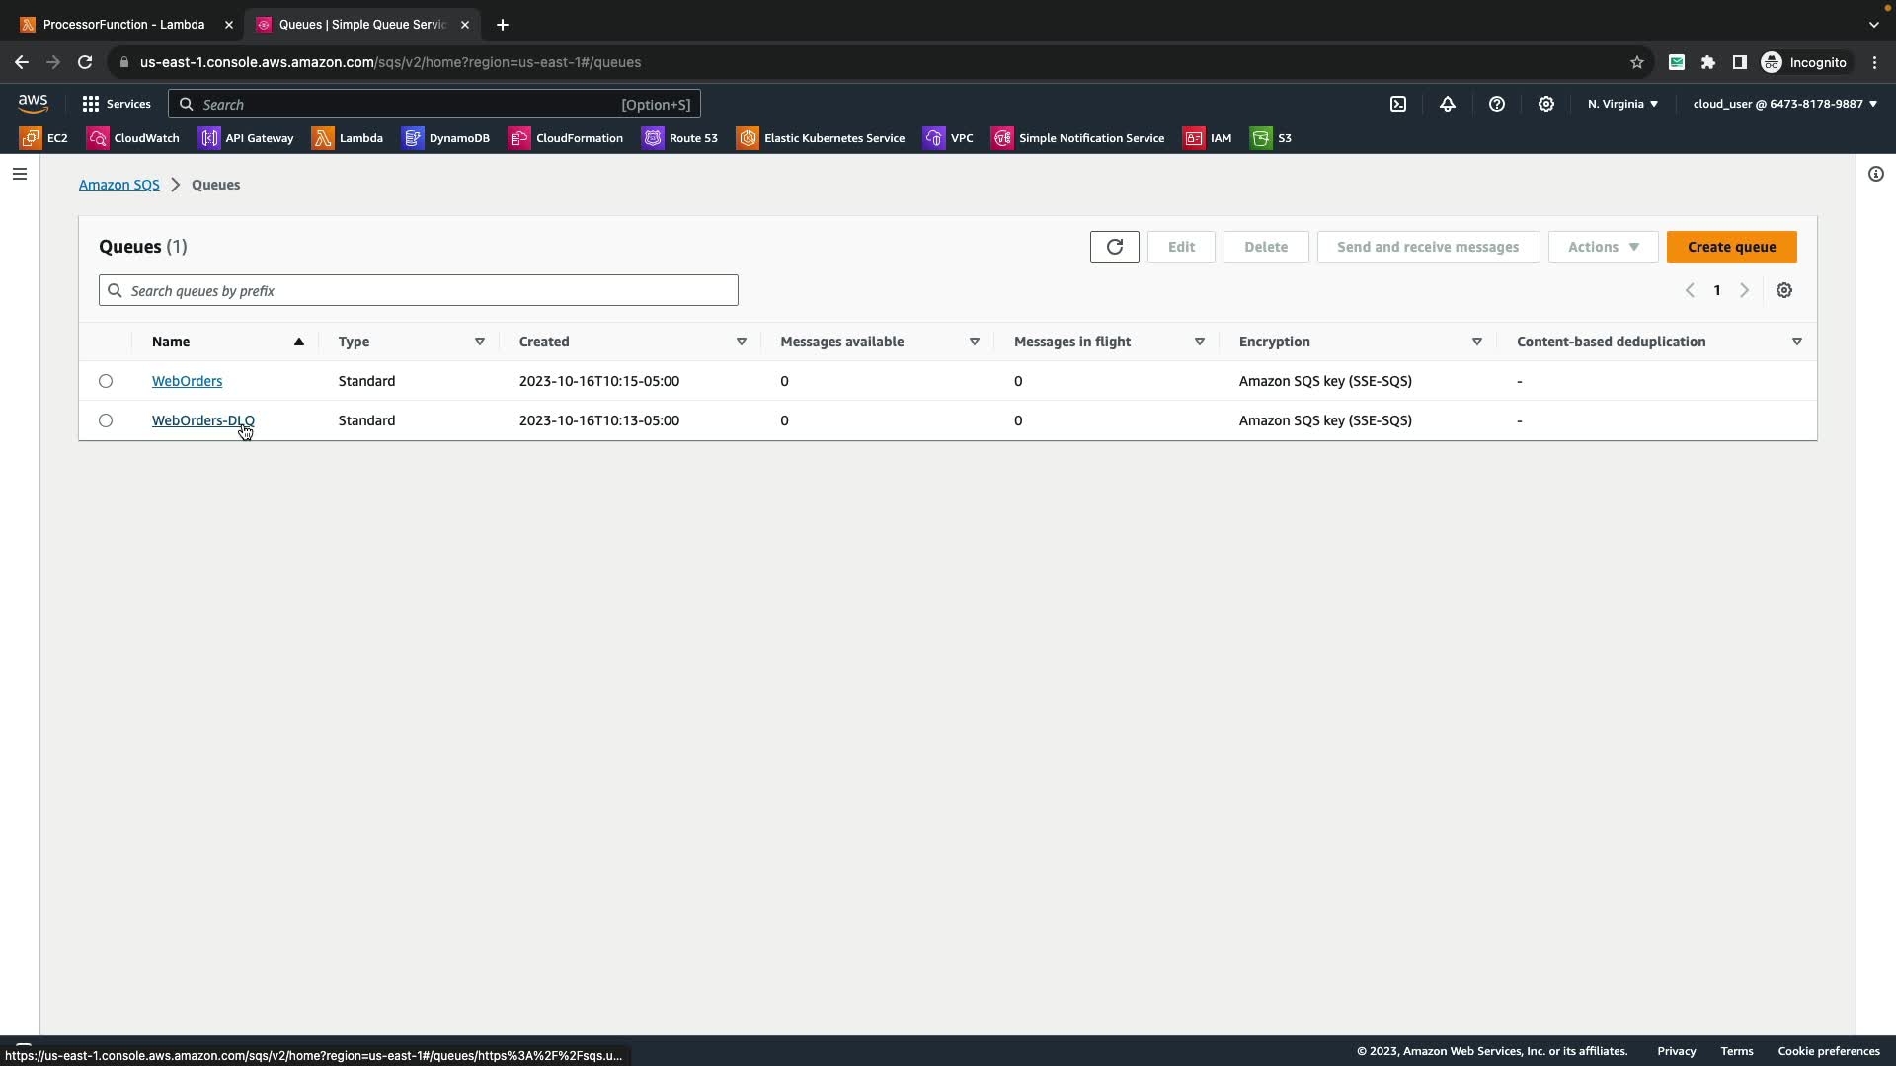Screen dimensions: 1896x1066
Task: Open the info panel icon
Action: (x=1876, y=174)
